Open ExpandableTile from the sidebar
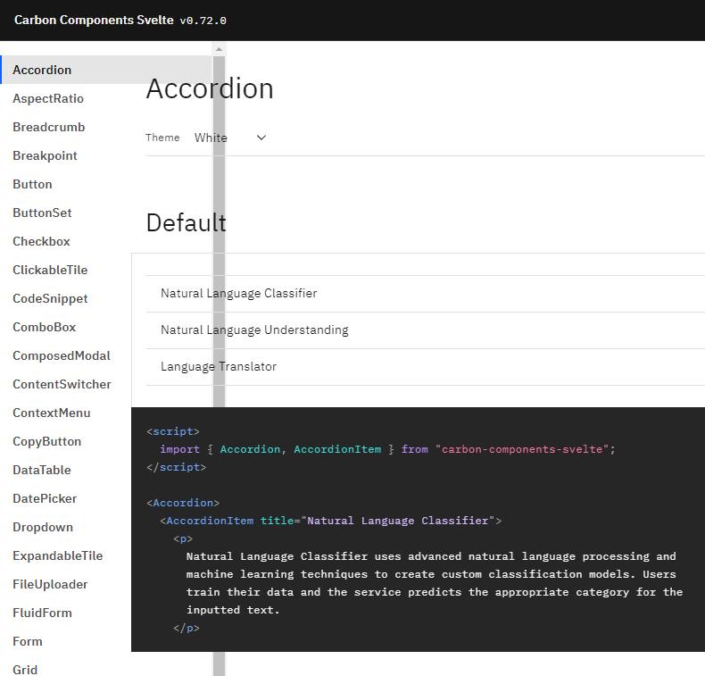This screenshot has width=705, height=676. (x=57, y=555)
